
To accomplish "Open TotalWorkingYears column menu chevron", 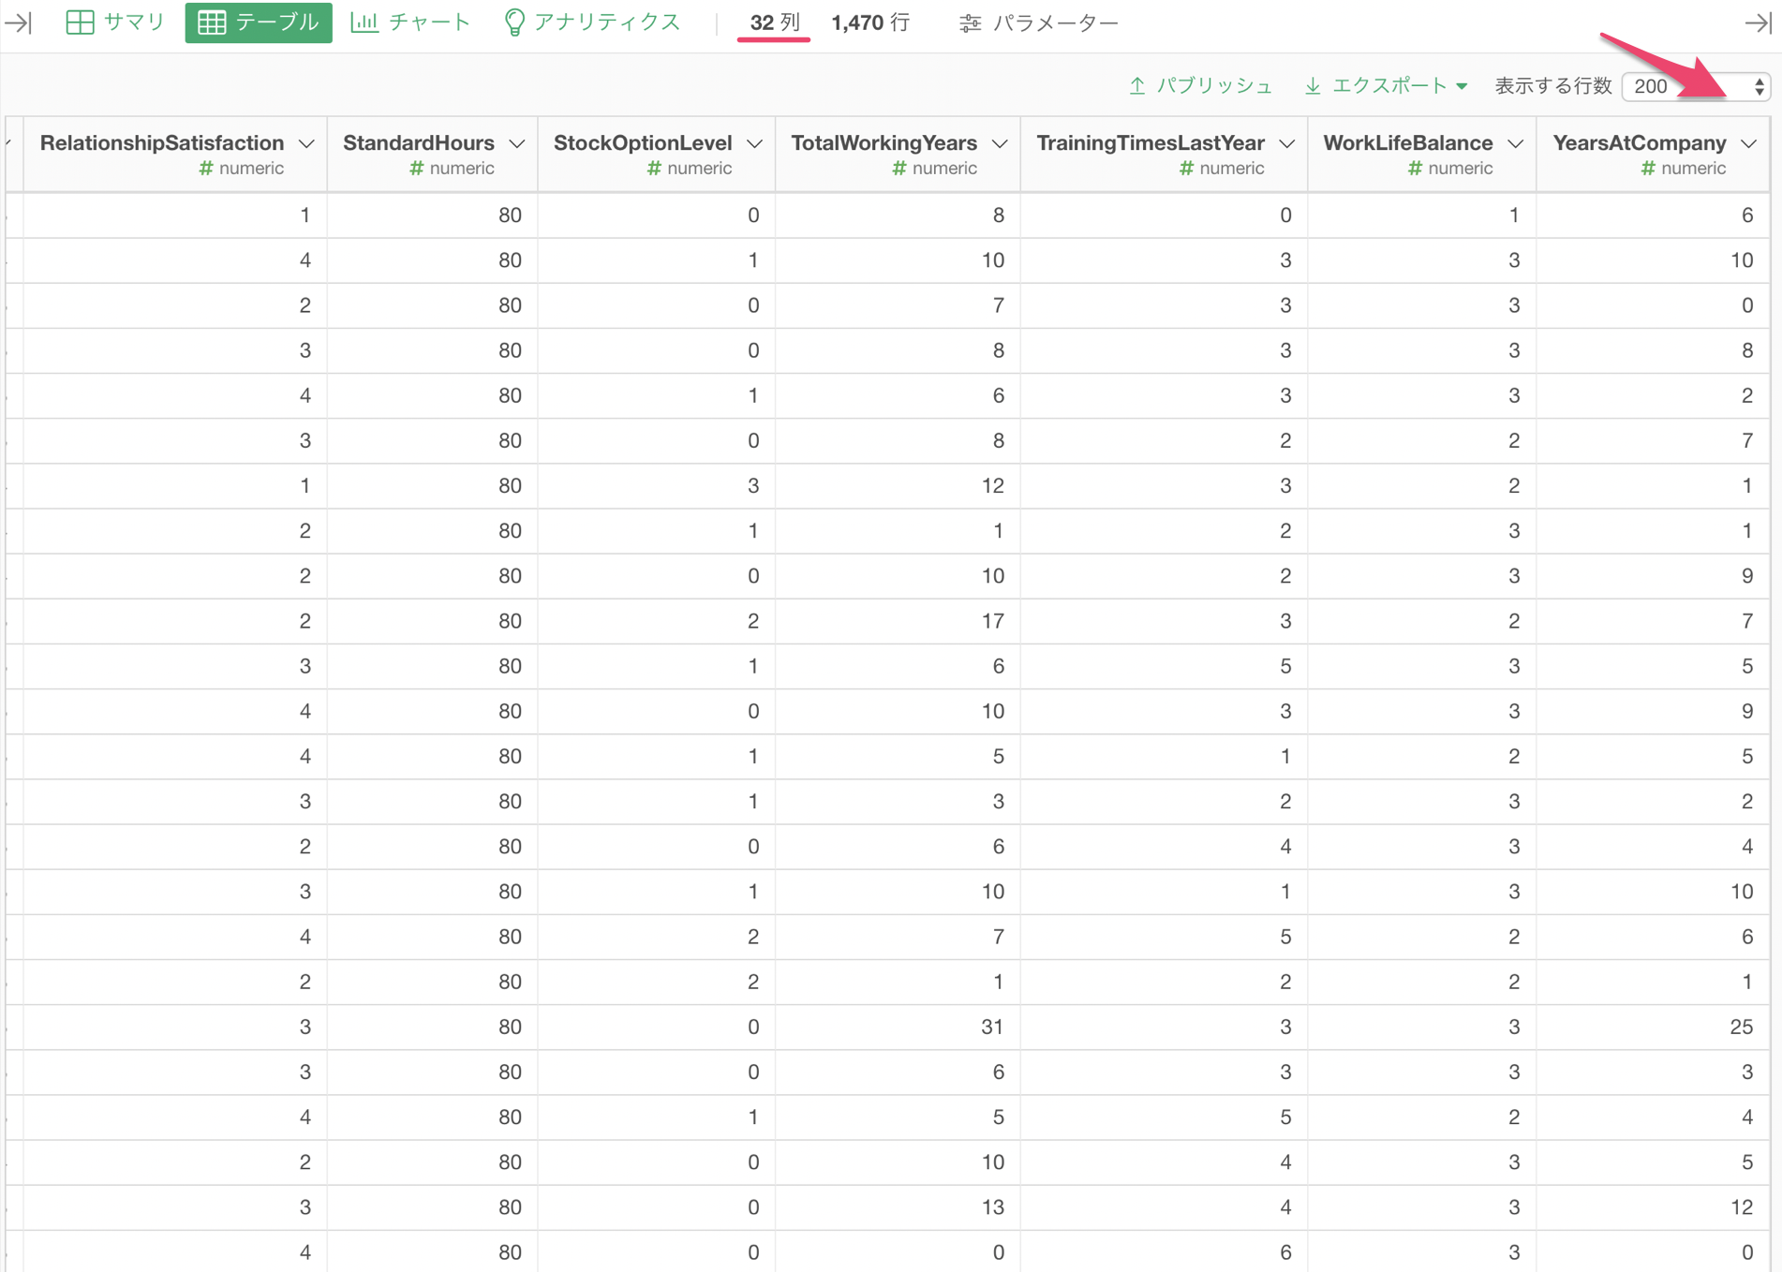I will pos(1000,143).
